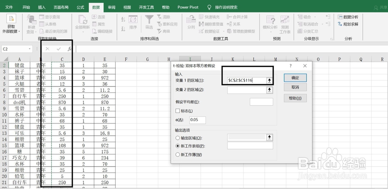The height and width of the screenshot is (189, 388).
Task: Click 连接 in the 连接 group
Action: click(x=99, y=17)
